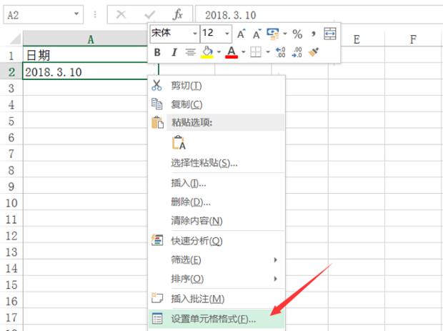Click the column A header

[91, 40]
